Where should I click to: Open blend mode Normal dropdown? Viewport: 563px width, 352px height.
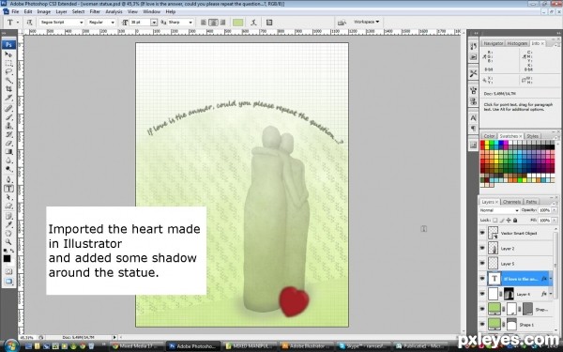(x=499, y=210)
